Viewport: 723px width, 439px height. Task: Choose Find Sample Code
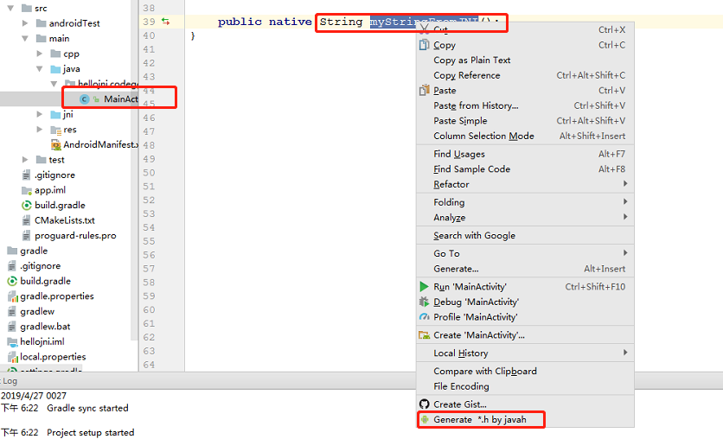pyautogui.click(x=525, y=169)
